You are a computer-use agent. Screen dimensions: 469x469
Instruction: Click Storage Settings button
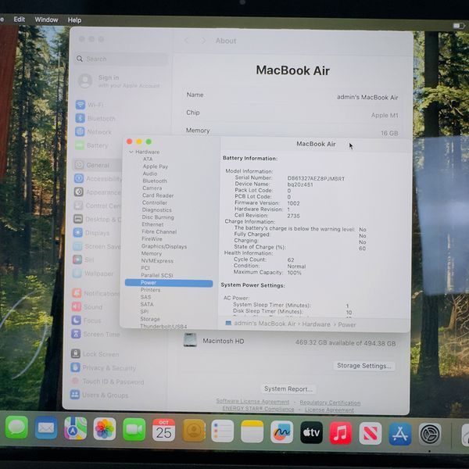[x=363, y=366]
